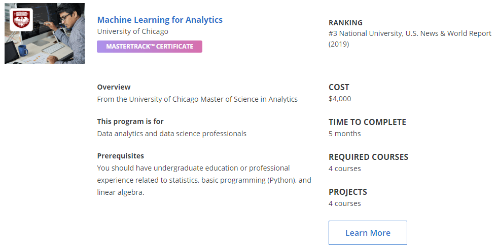Click the Data analytics and data science professionals text
Viewport: 497px width, 249px height.
point(171,134)
